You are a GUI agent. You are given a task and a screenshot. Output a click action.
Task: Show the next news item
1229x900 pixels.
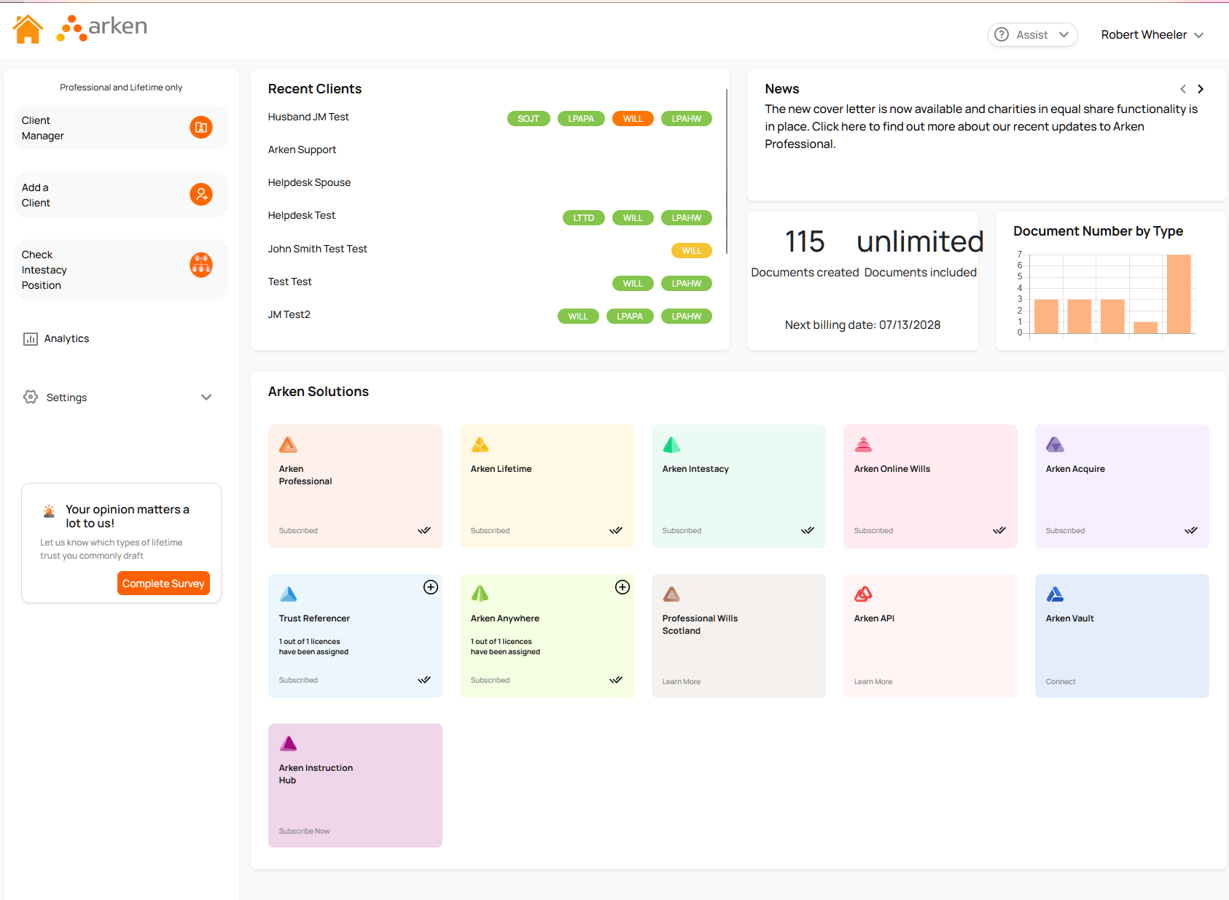(x=1201, y=89)
